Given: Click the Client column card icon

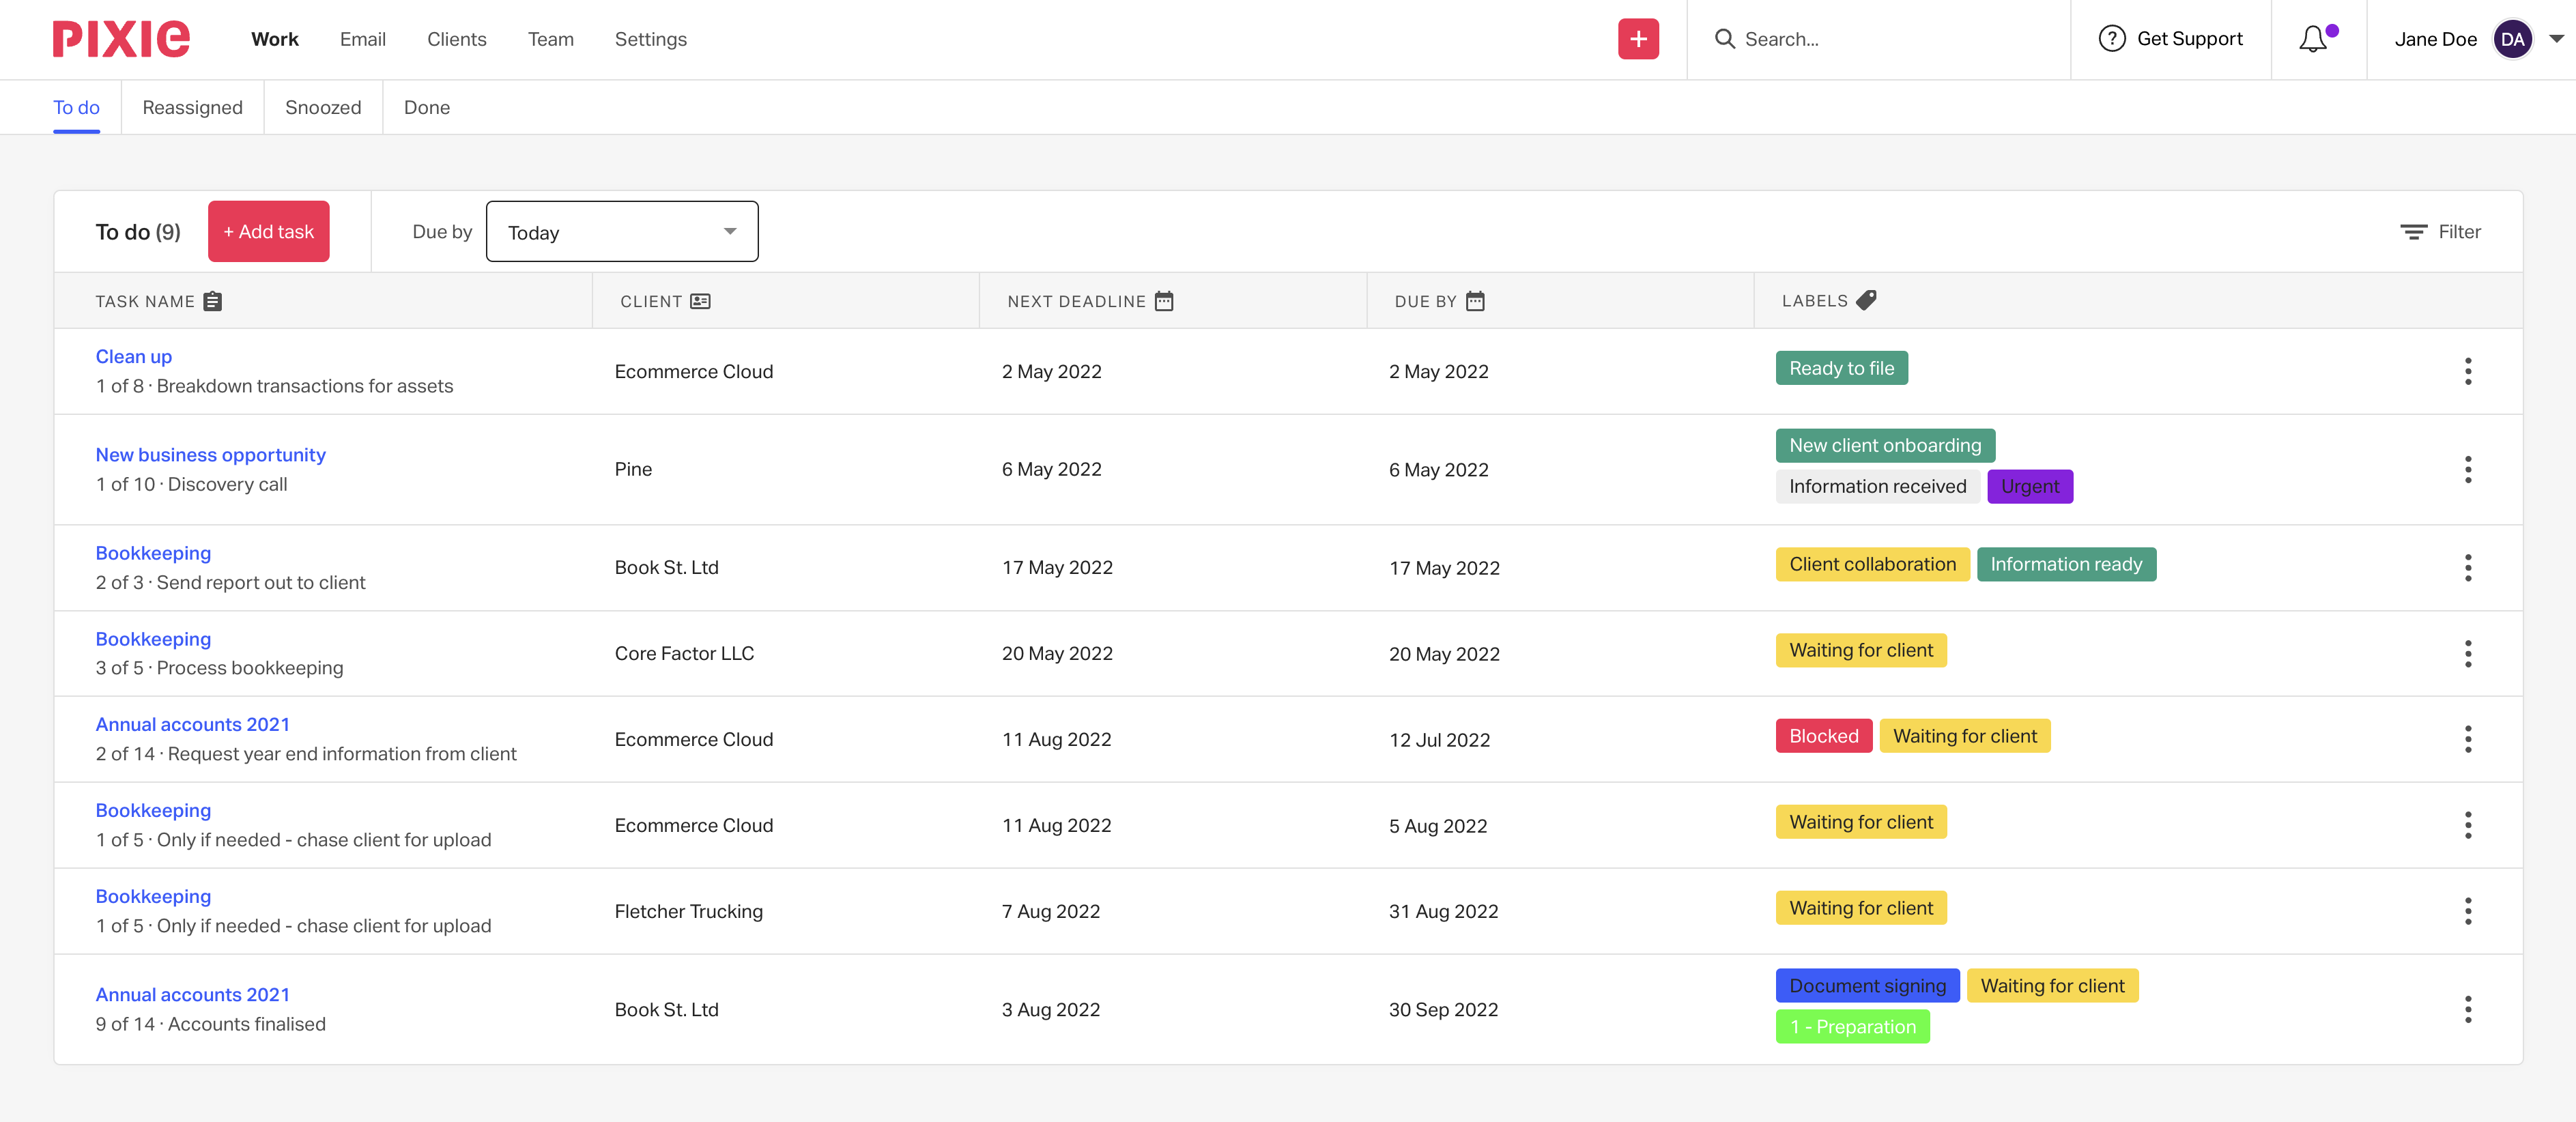Looking at the screenshot, I should pyautogui.click(x=700, y=301).
